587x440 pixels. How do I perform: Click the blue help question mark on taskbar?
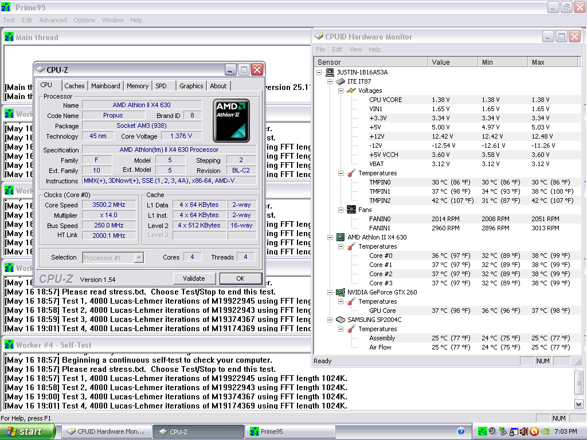pos(461,431)
